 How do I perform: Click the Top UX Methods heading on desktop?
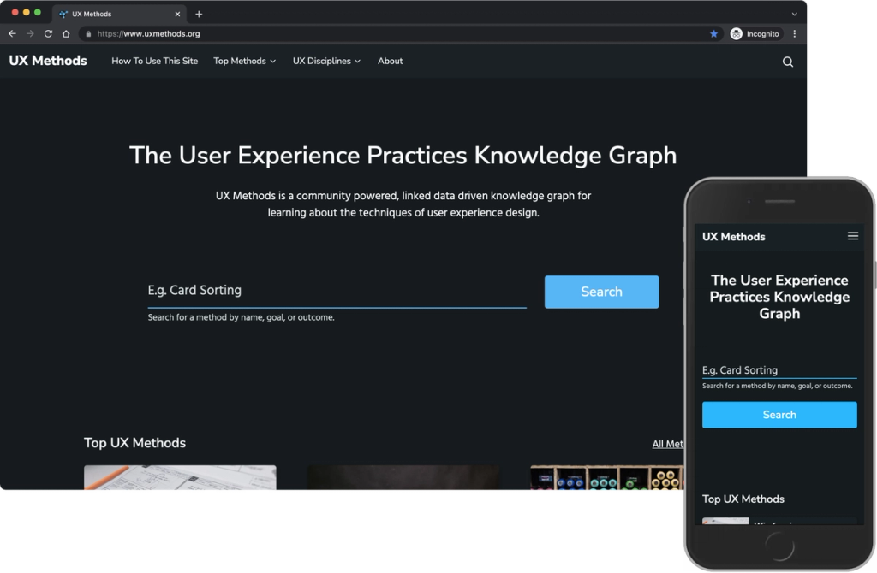(x=134, y=442)
